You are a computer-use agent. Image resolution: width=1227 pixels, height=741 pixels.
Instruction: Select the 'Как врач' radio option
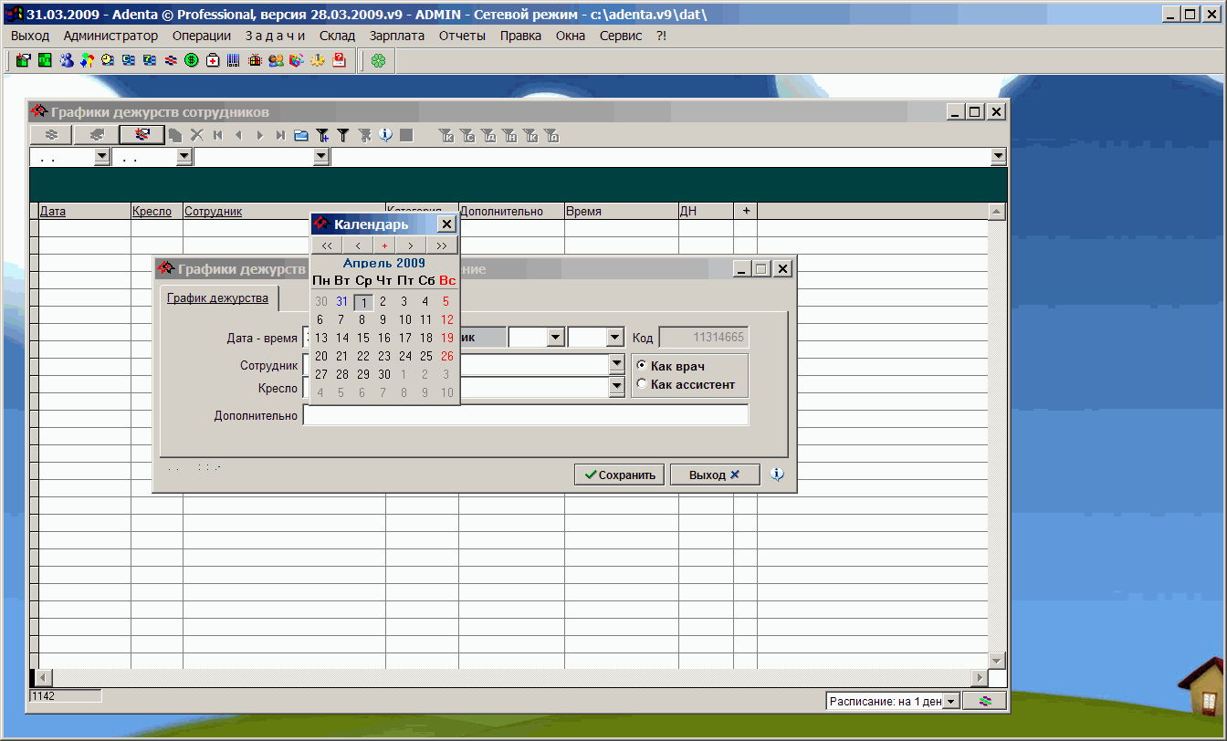coord(642,366)
